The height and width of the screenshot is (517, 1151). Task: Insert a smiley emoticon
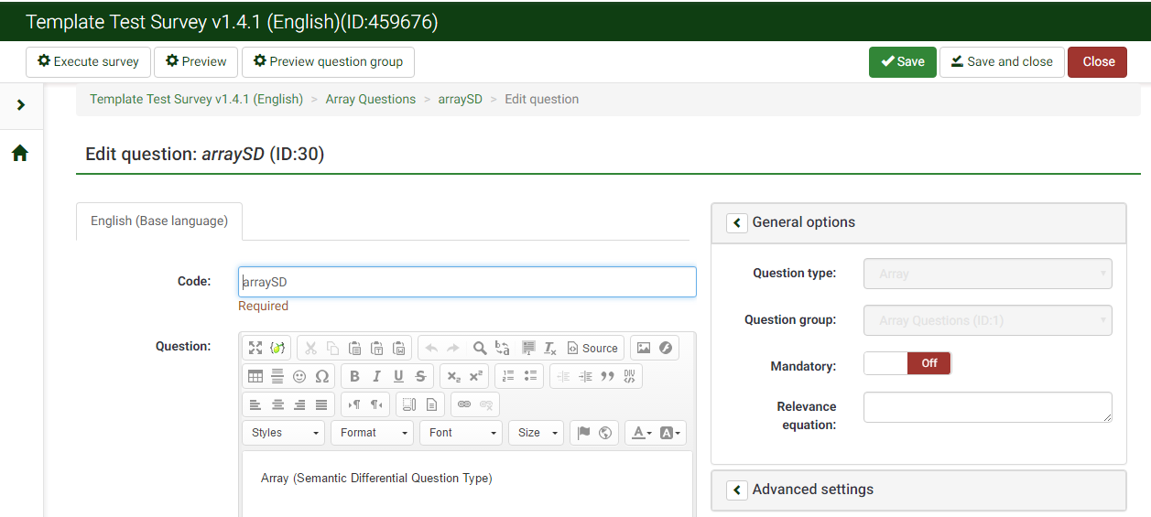299,376
